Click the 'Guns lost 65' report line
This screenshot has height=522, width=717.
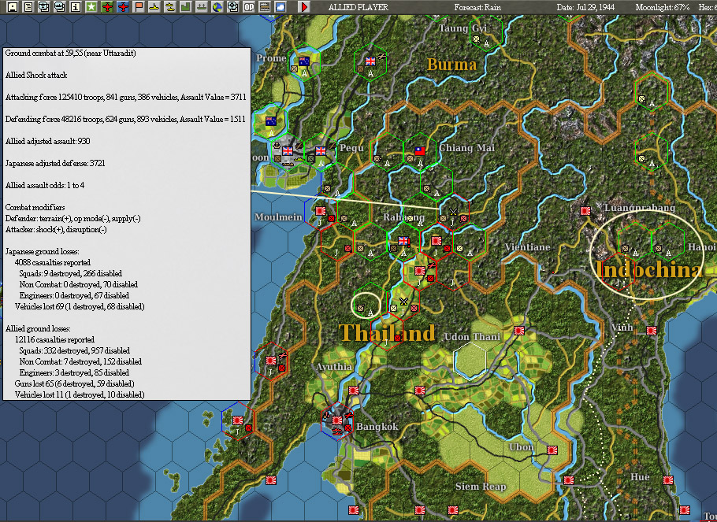[x=75, y=383]
